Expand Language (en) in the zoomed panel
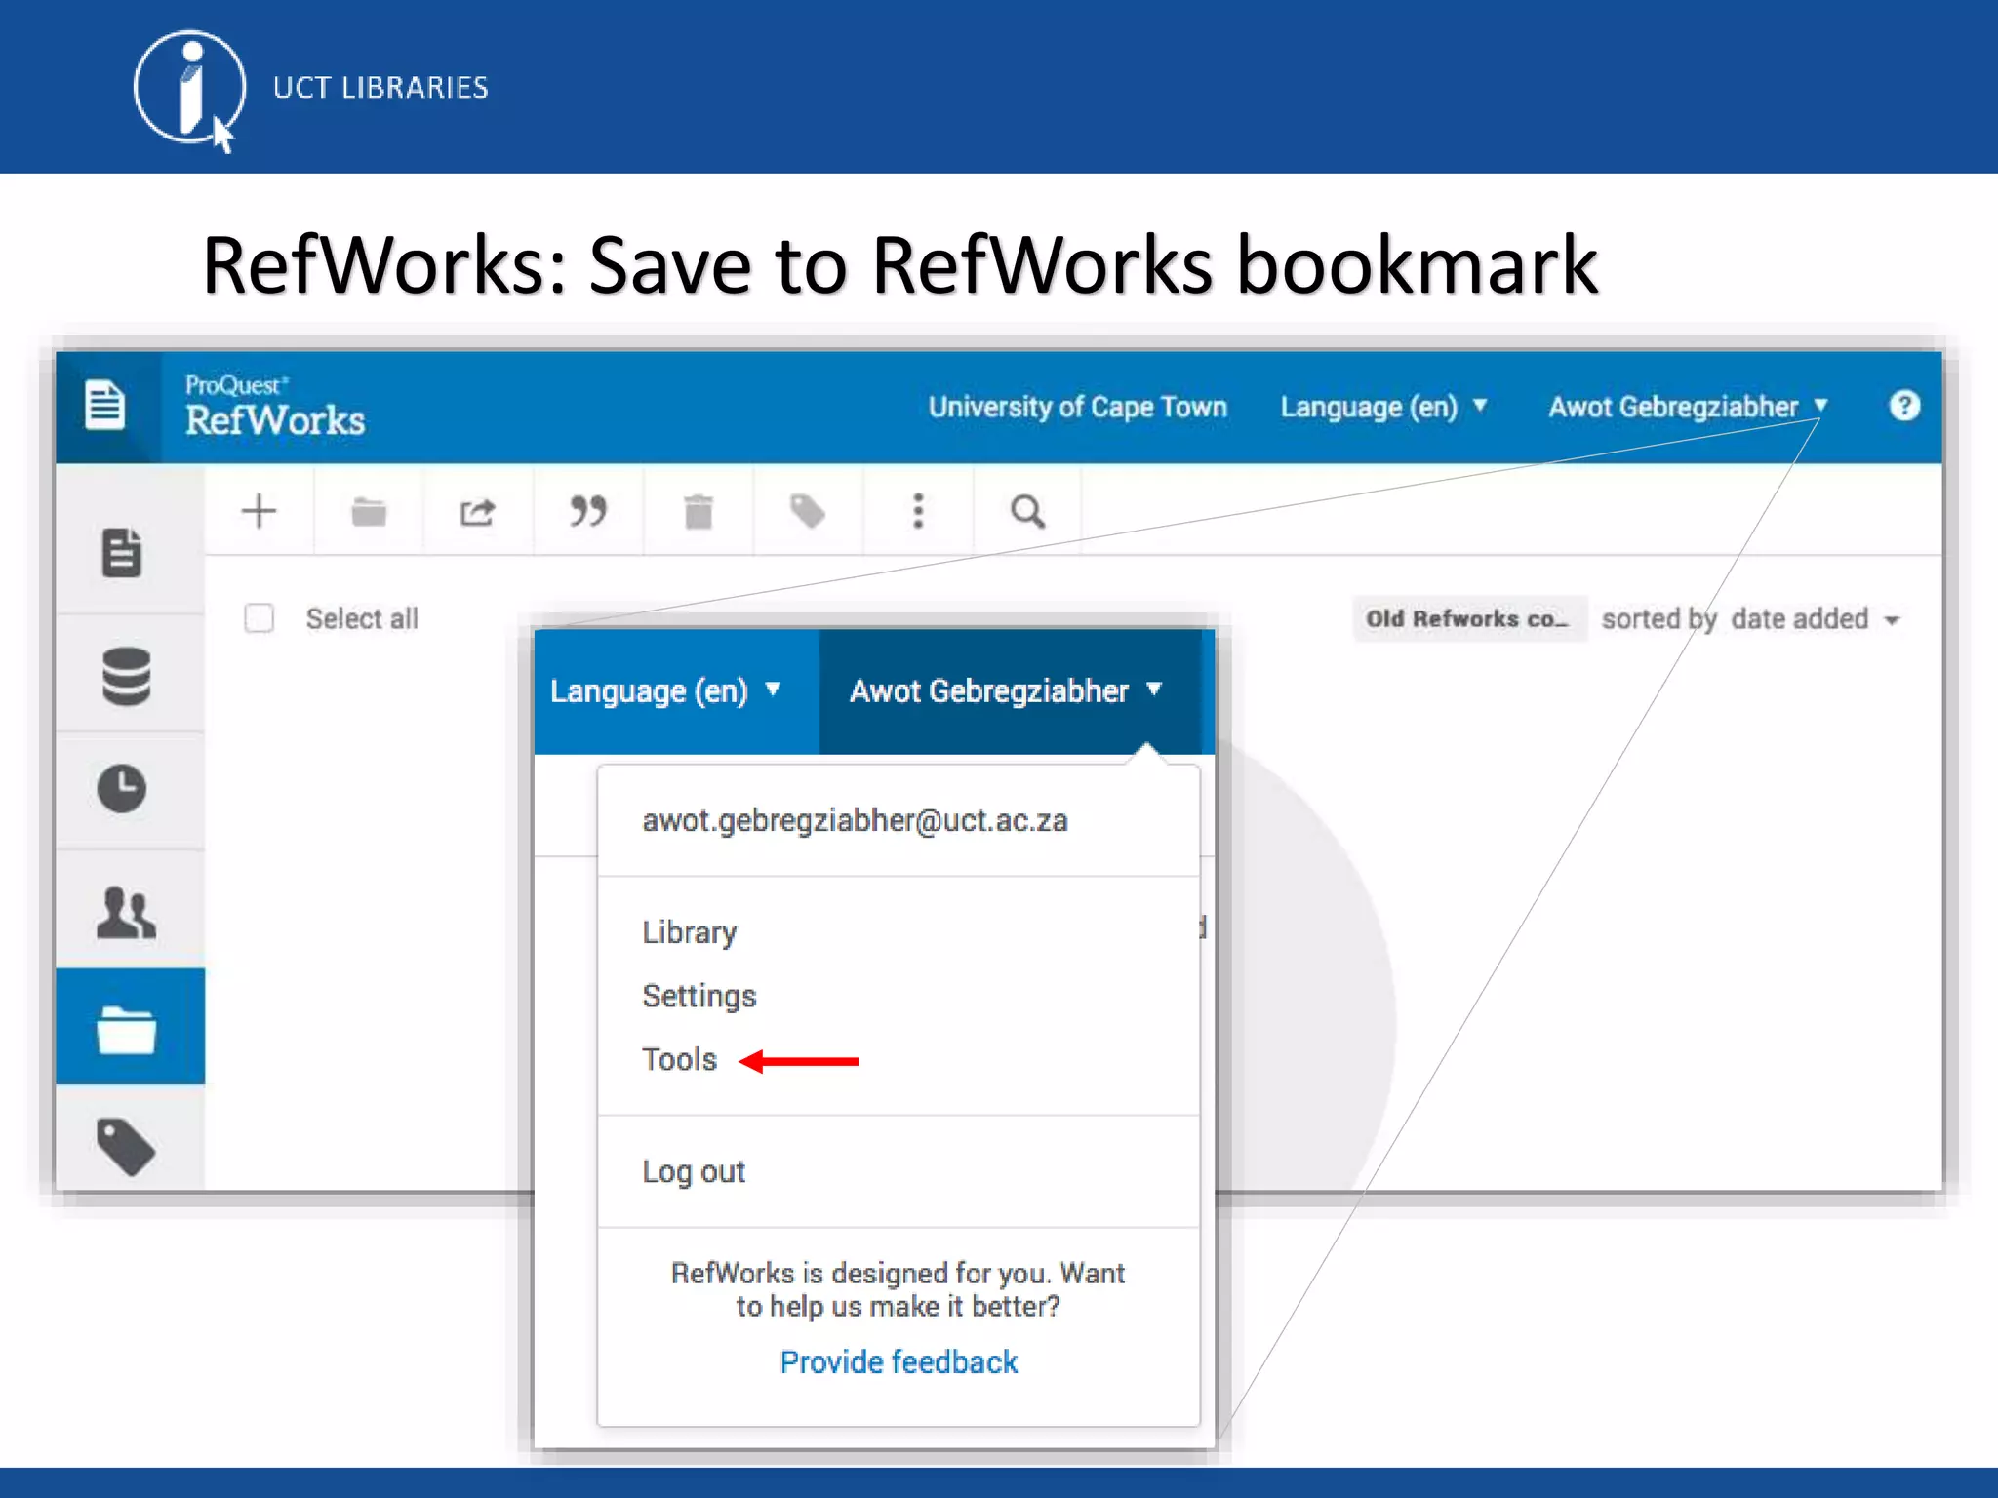Image resolution: width=1998 pixels, height=1498 pixels. pos(665,691)
